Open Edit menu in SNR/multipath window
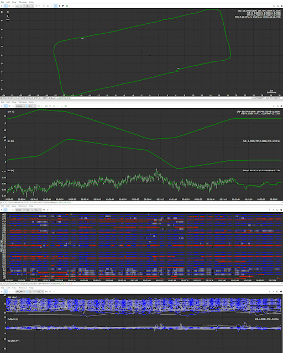The width and height of the screenshot is (283, 353). (x=8, y=288)
